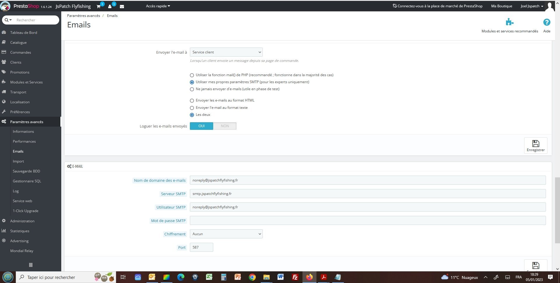This screenshot has height=283, width=560.
Task: Select the PHP mail() function radio option
Action: coord(192,75)
